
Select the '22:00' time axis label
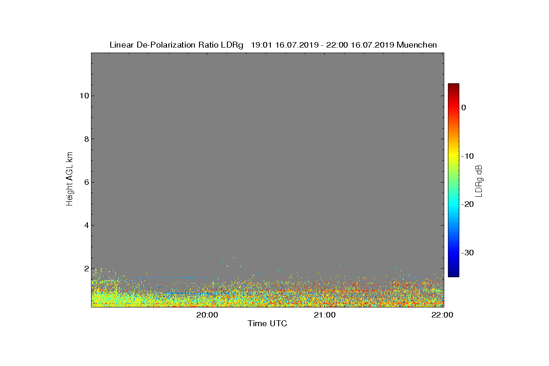(x=442, y=315)
